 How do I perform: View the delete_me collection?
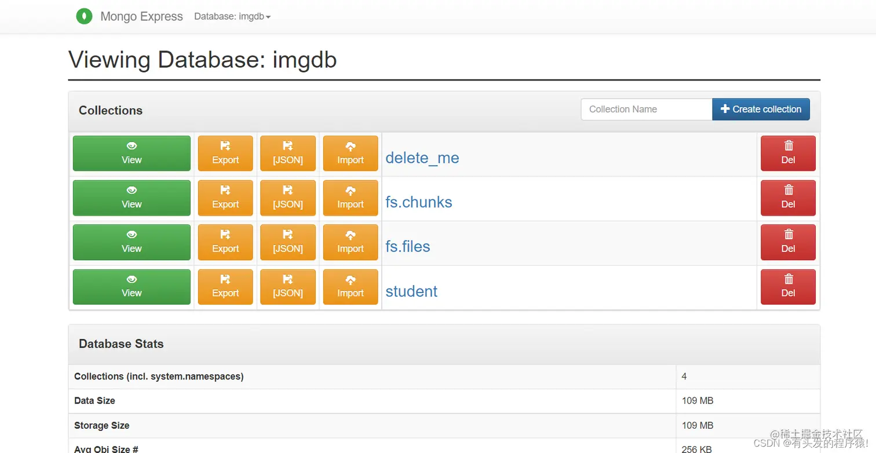tap(132, 154)
